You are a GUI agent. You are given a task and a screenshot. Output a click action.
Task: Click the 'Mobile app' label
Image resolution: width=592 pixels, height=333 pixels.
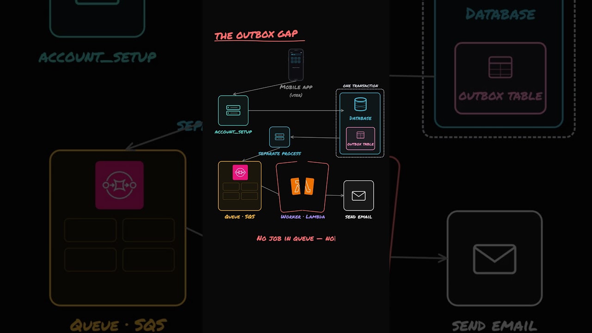[296, 87]
